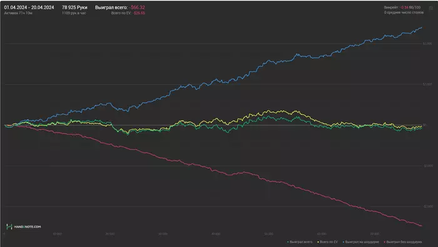
Task: Click the blue showdown line's end point
Action: 422,27
